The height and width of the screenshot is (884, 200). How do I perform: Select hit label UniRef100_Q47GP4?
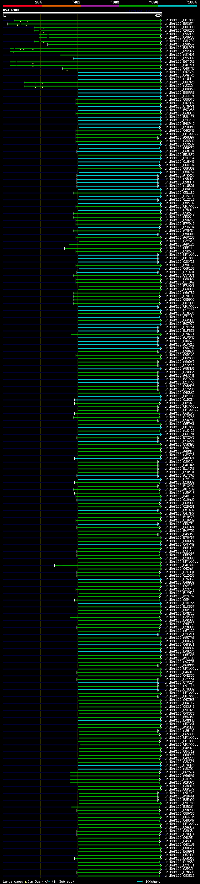179,72
